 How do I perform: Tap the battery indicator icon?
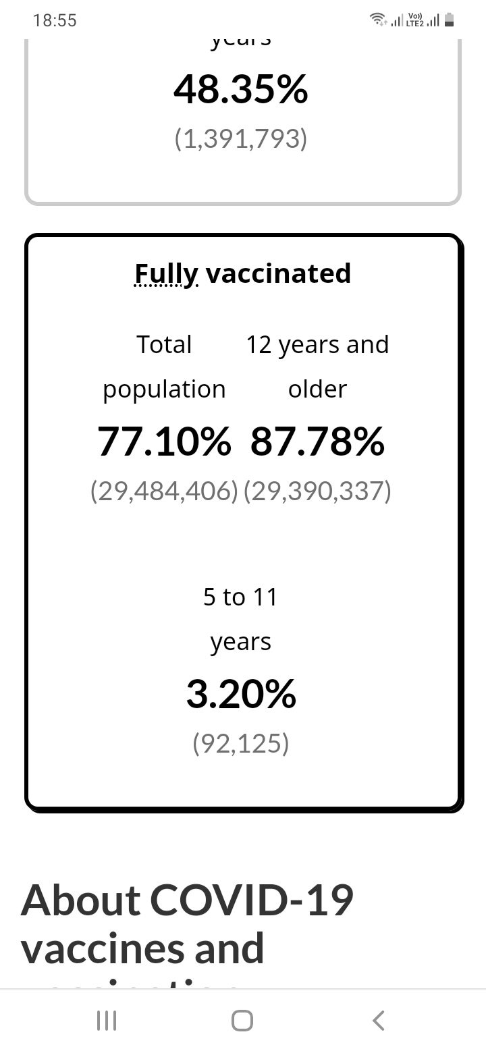tap(449, 20)
